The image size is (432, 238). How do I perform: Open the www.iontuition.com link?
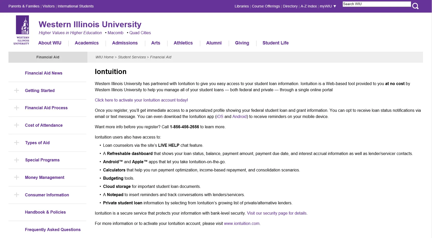pyautogui.click(x=242, y=224)
